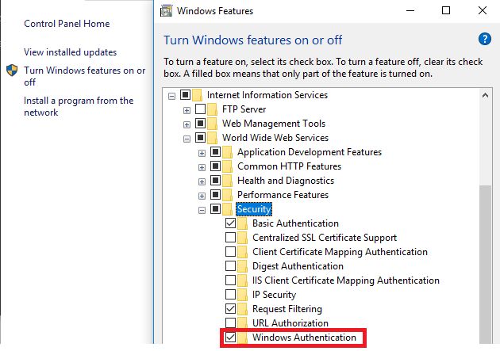Enable the FTP Server checkbox
The width and height of the screenshot is (500, 351).
point(200,109)
